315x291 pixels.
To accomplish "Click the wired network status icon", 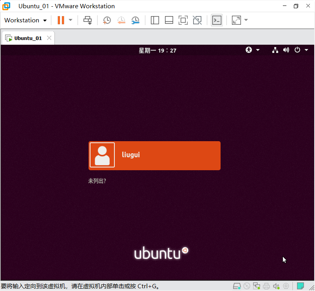I will pyautogui.click(x=275, y=50).
